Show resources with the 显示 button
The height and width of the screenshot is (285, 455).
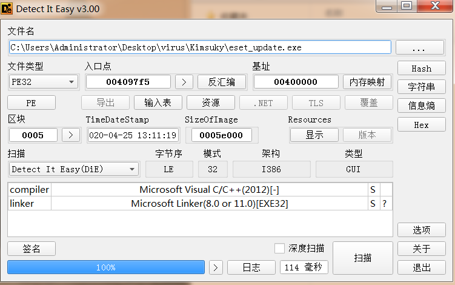tap(314, 135)
